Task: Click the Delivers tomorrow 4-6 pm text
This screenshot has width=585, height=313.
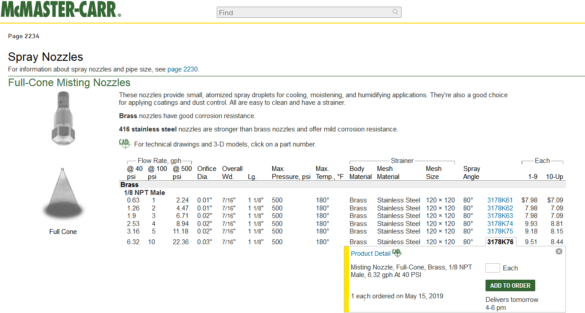Action: coord(512,304)
